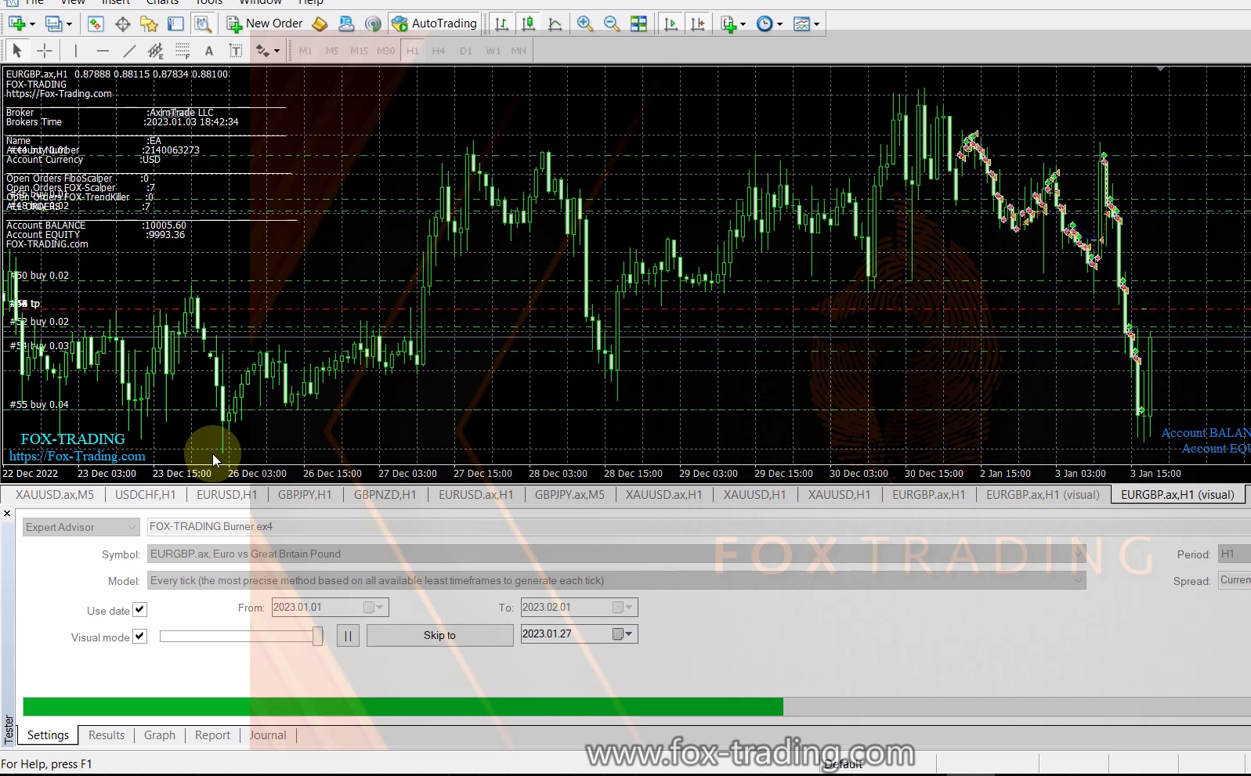Viewport: 1251px width, 776px height.
Task: Switch to the Results tab in Tester
Action: point(107,735)
